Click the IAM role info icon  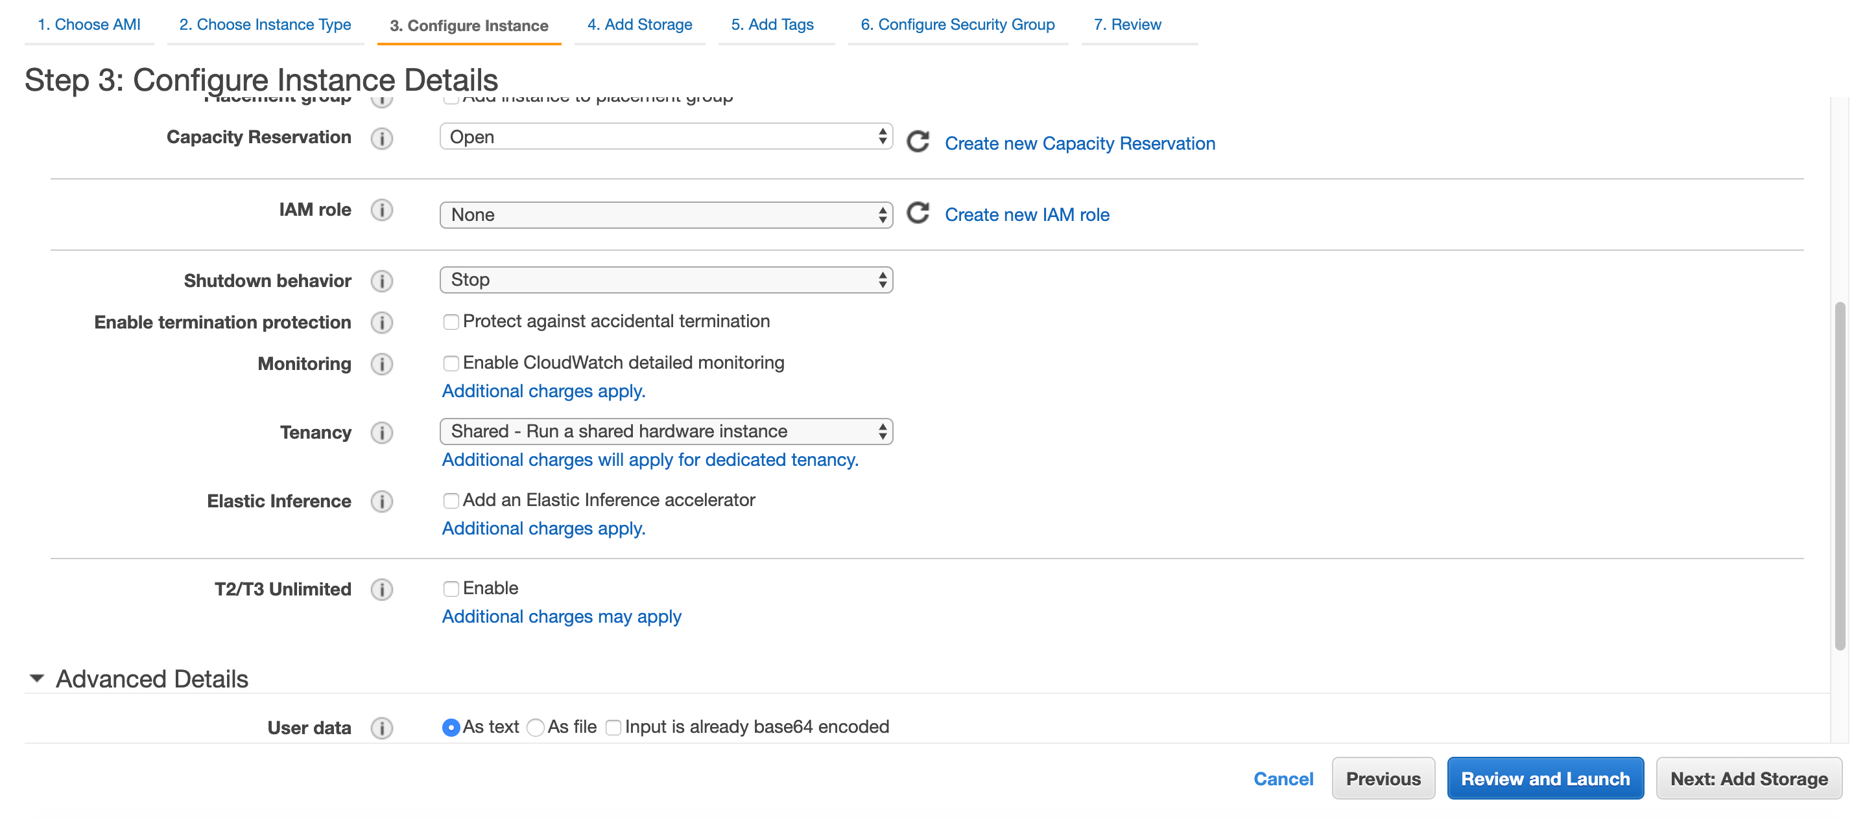tap(382, 211)
